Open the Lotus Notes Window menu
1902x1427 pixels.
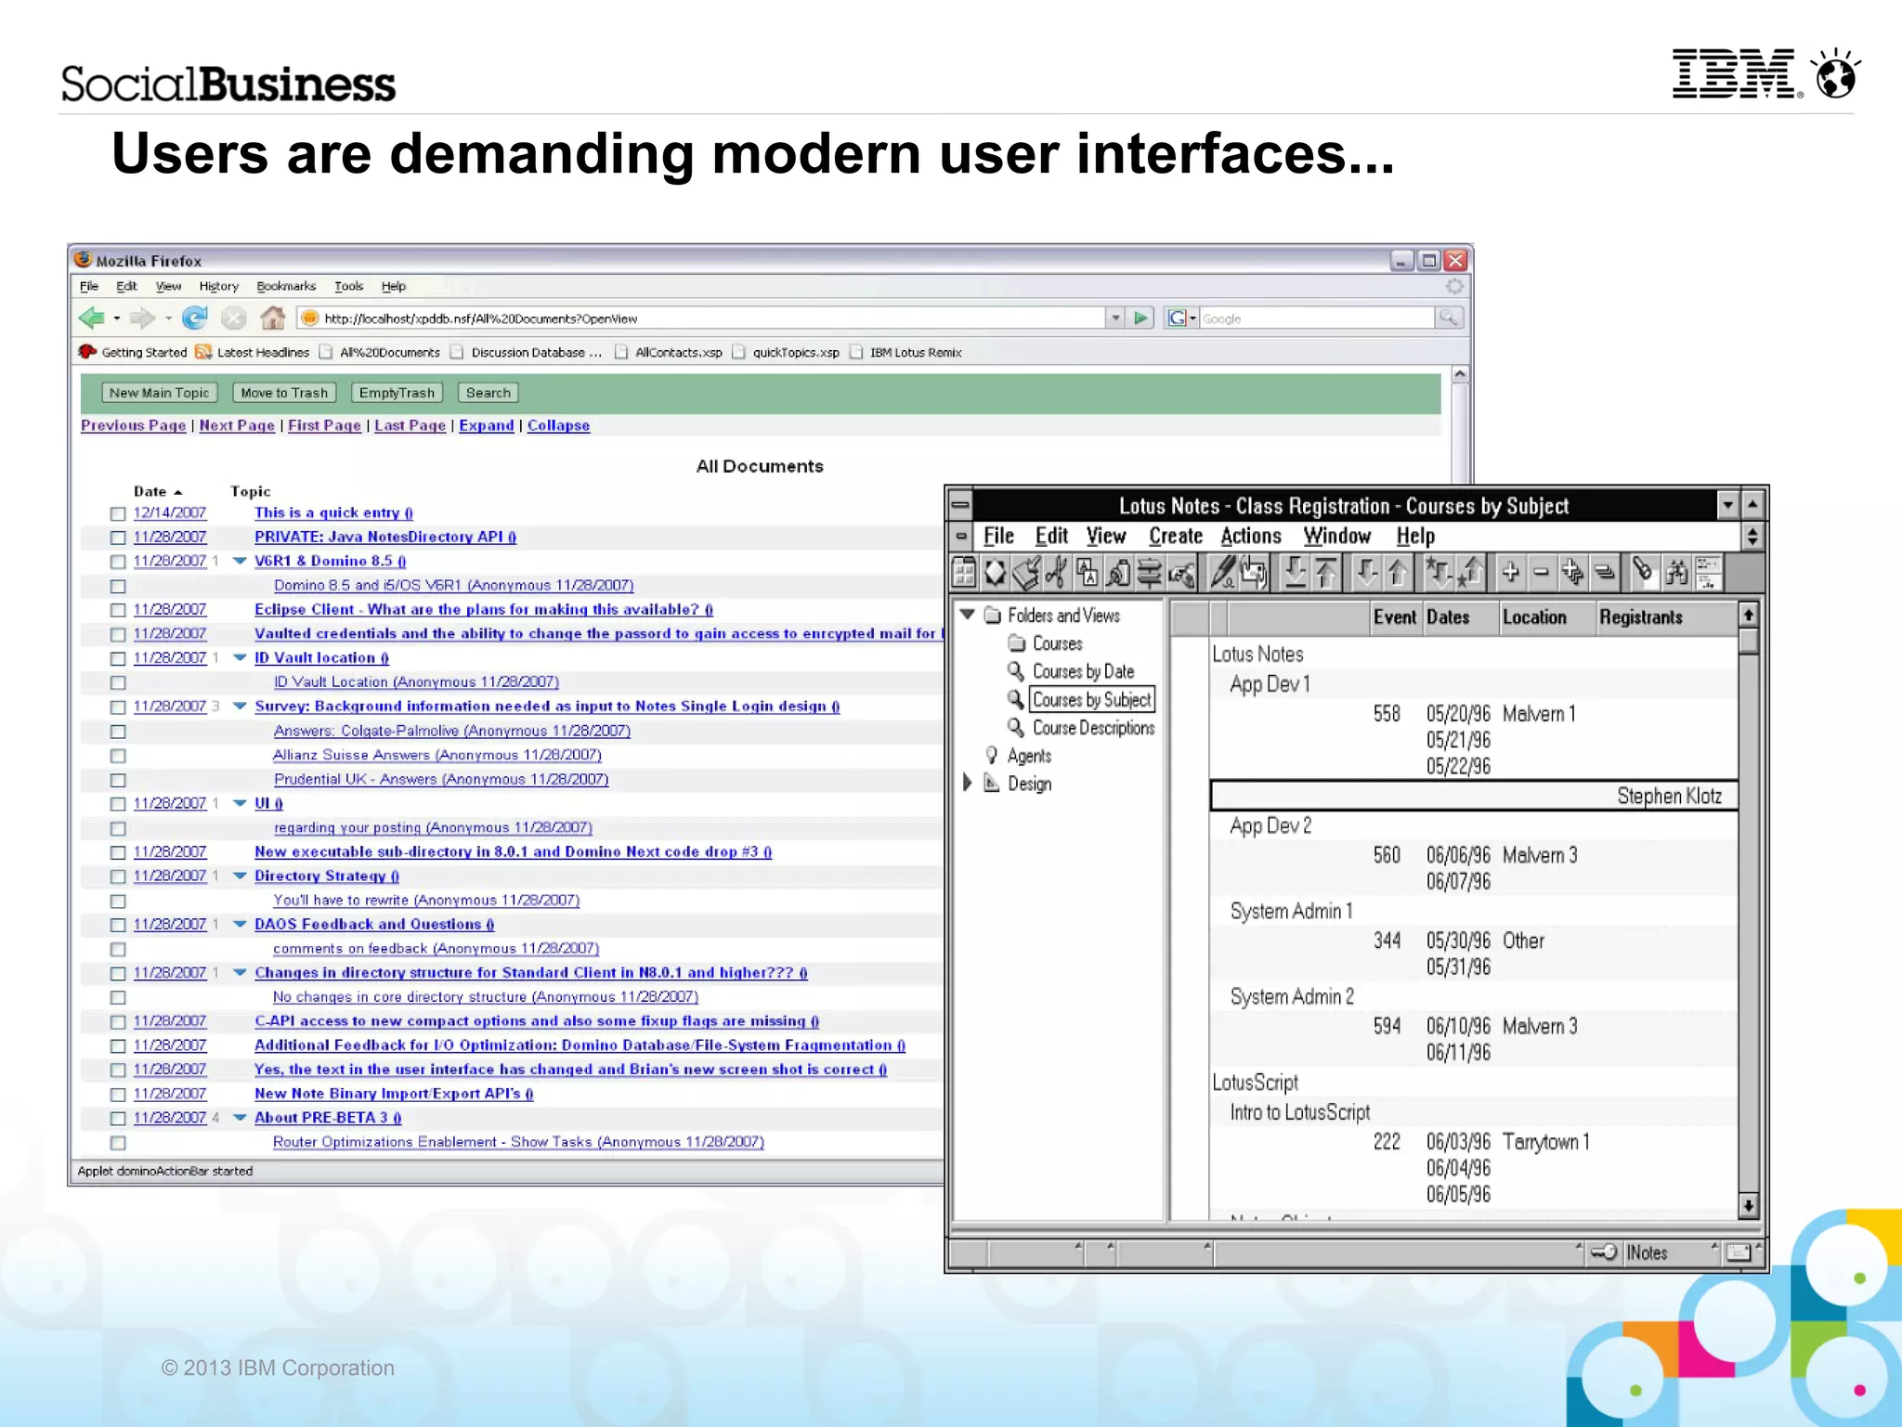pos(1336,536)
